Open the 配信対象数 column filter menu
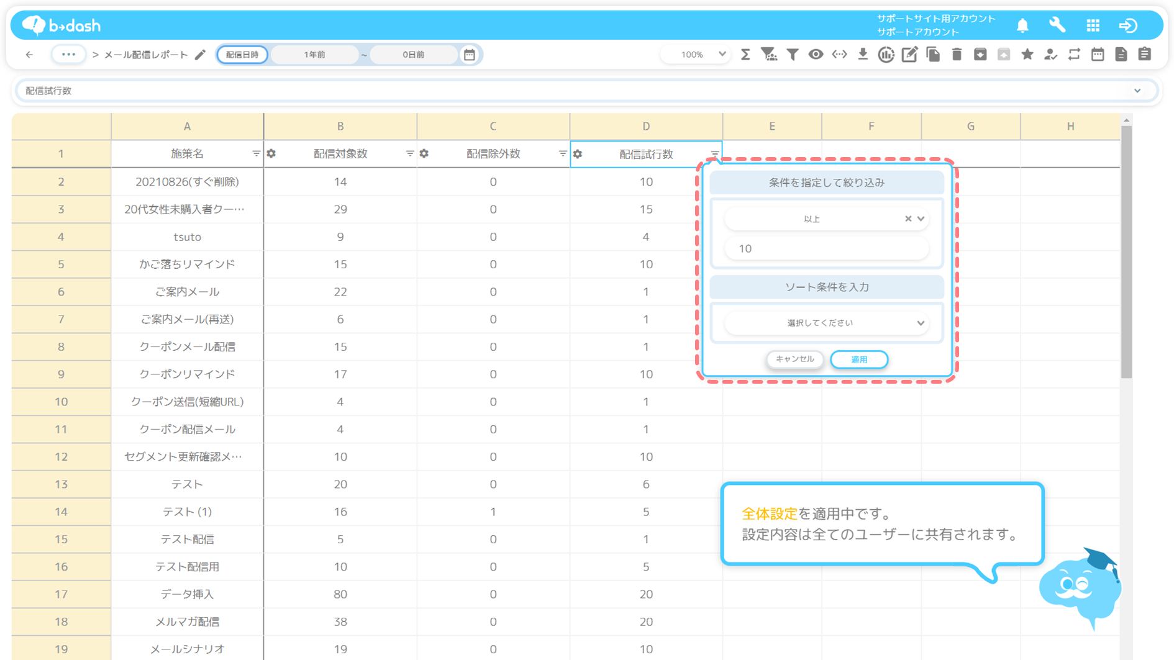This screenshot has width=1174, height=660. 409,153
